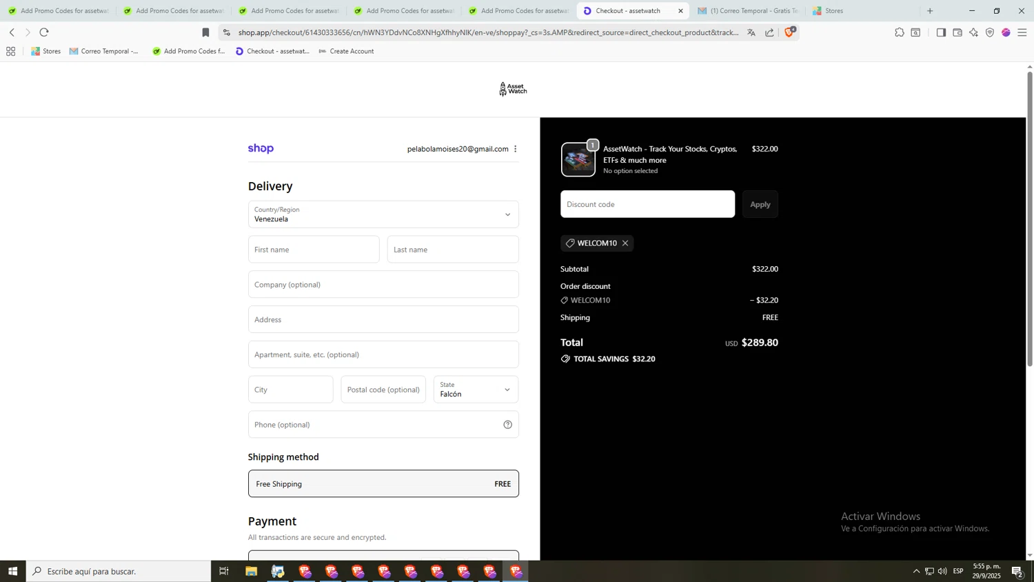Viewport: 1034px width, 582px height.
Task: Open Correo Temporal bookmark
Action: click(x=104, y=51)
